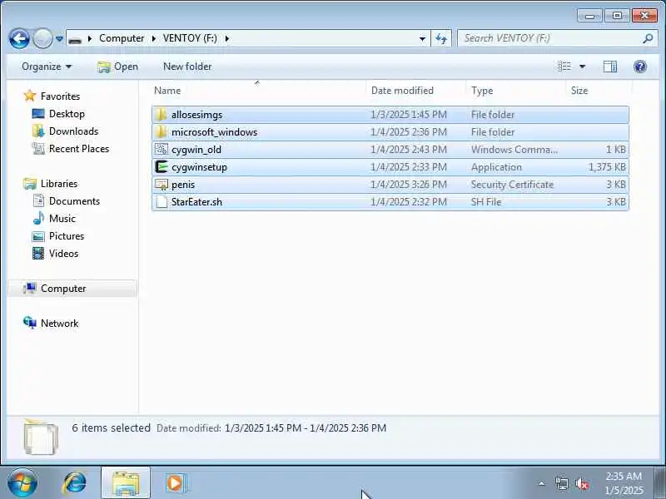Select the cygwinsetup application icon
The width and height of the screenshot is (666, 499).
click(x=161, y=167)
